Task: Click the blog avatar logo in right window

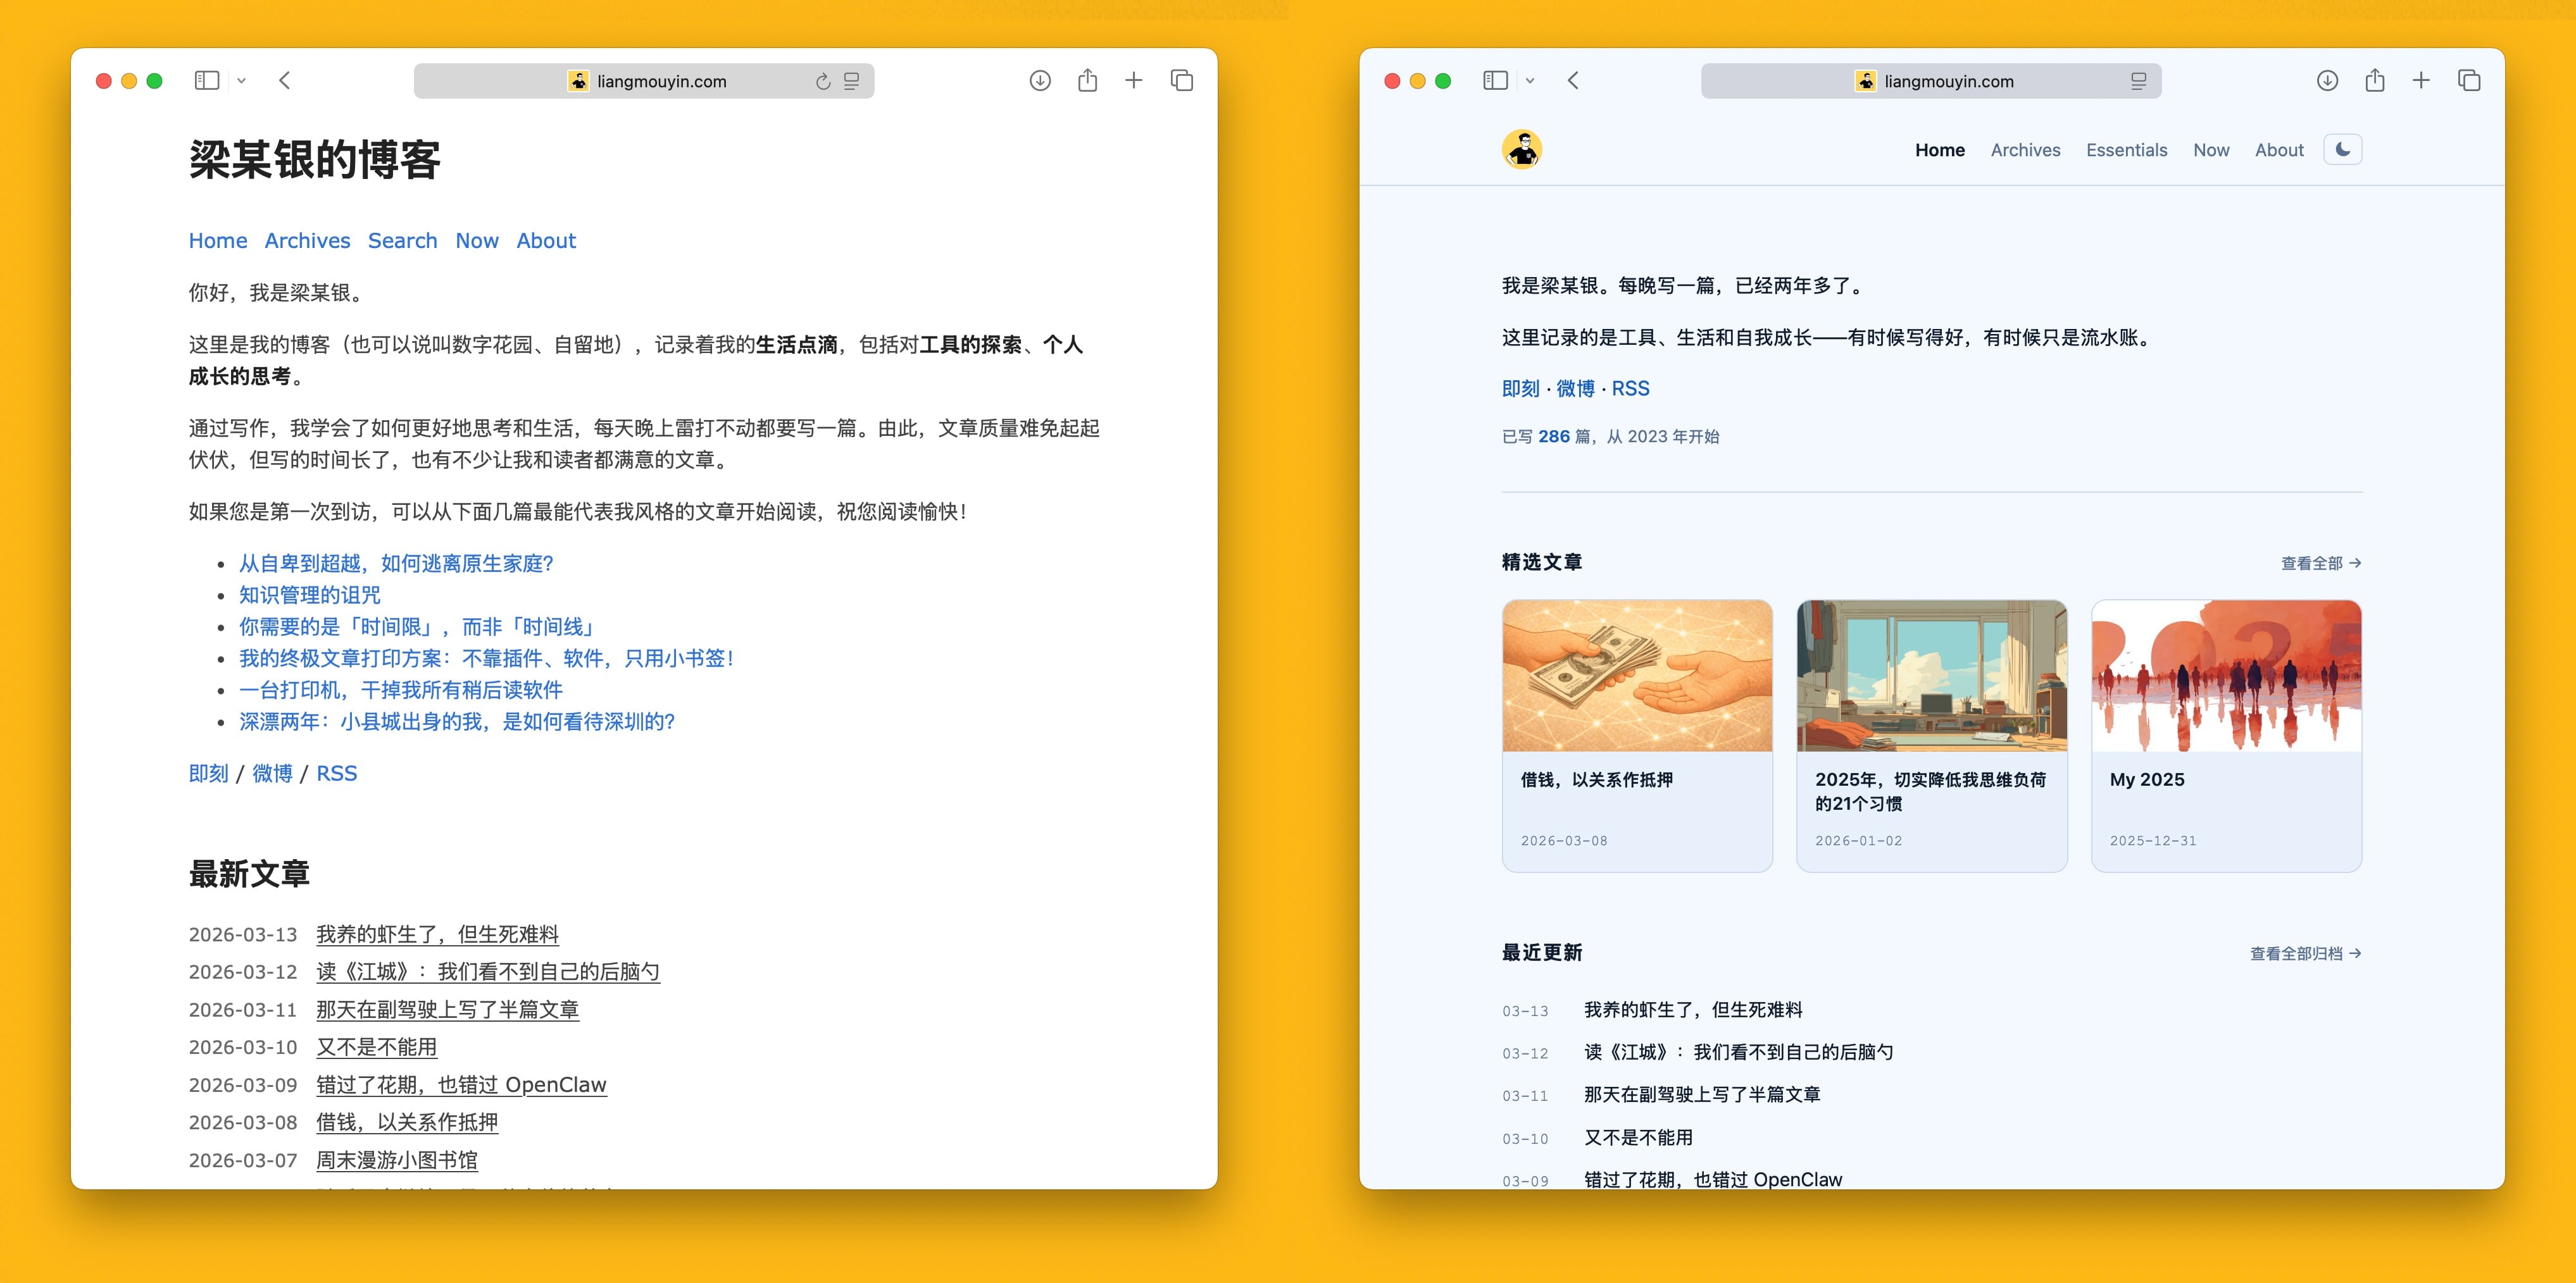Action: pos(1522,150)
